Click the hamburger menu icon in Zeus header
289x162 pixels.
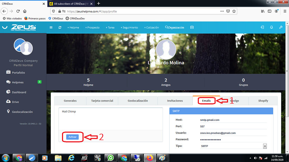(51, 27)
